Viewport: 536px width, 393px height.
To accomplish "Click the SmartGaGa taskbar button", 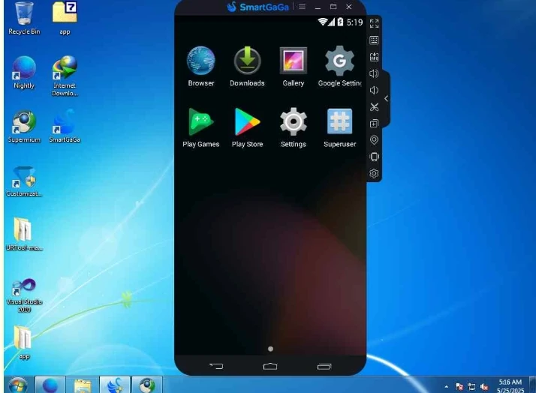I will click(x=115, y=385).
